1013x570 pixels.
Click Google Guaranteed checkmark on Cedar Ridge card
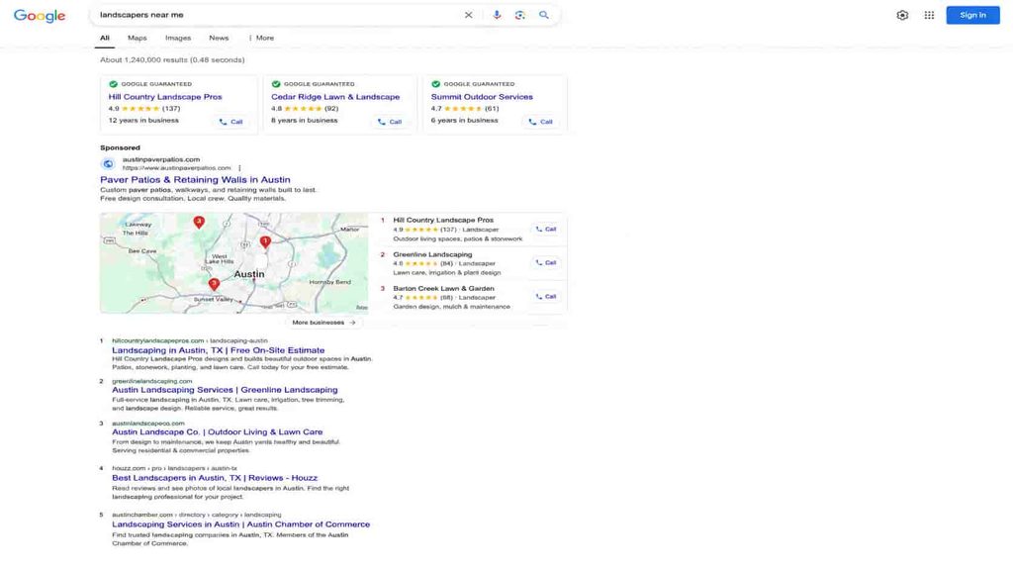[276, 84]
